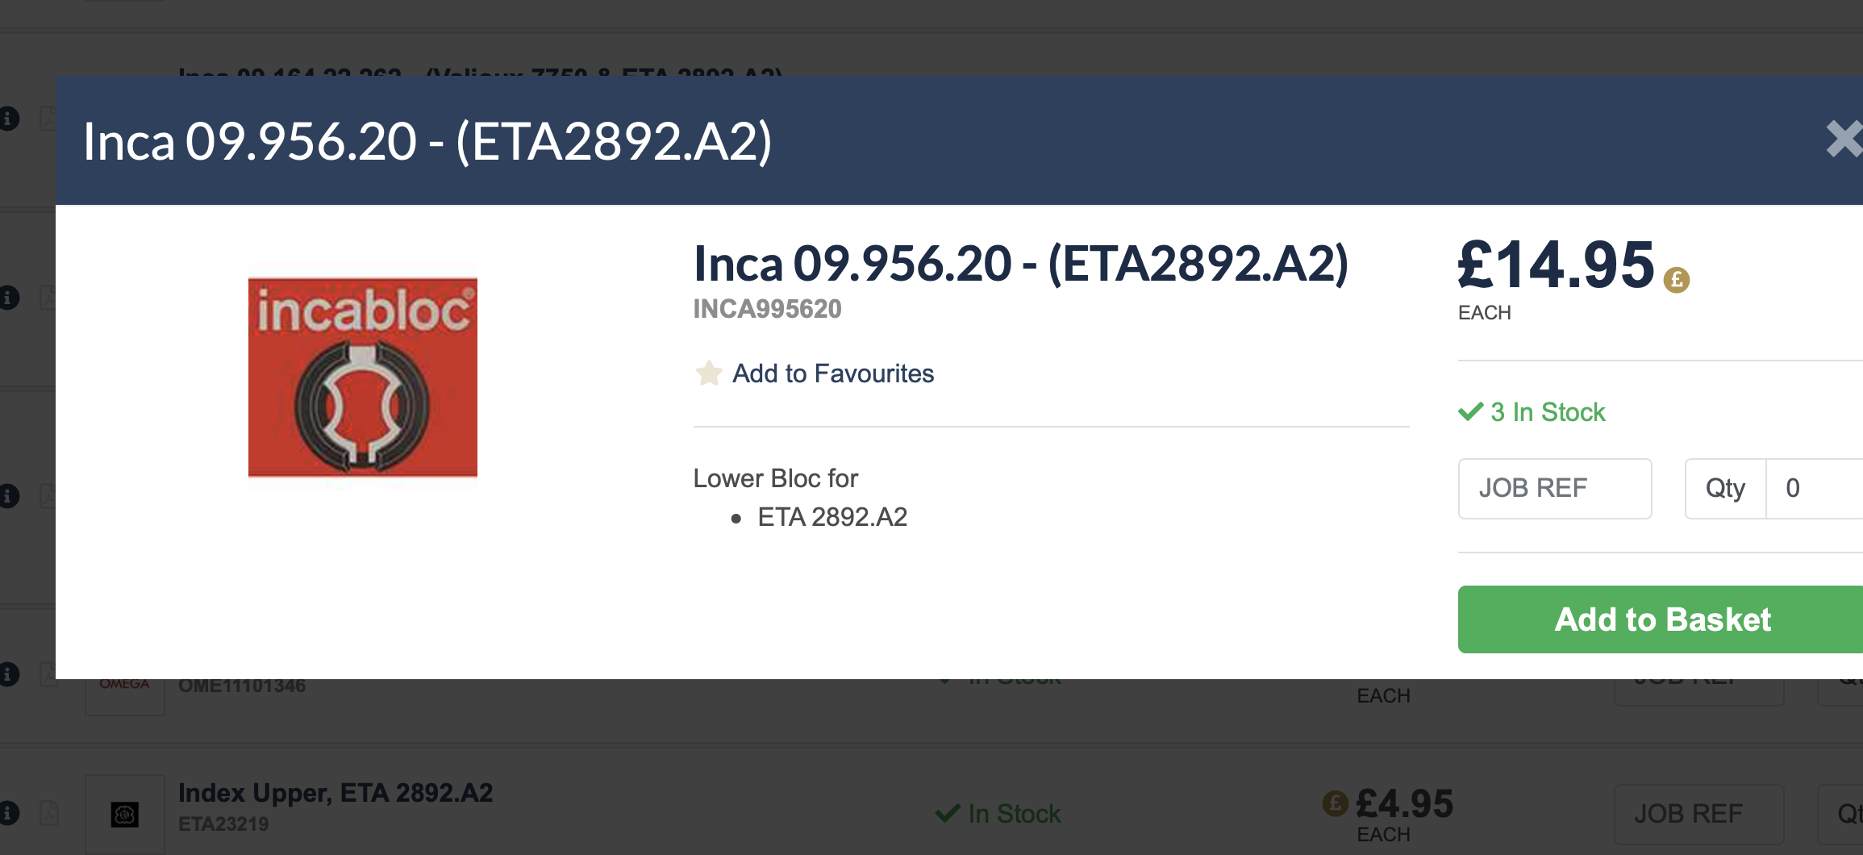Click the Index Upper product thumbnail
The height and width of the screenshot is (855, 1863).
(125, 815)
